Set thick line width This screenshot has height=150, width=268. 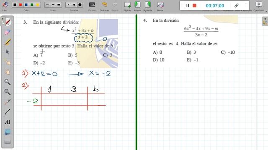[59, 5]
